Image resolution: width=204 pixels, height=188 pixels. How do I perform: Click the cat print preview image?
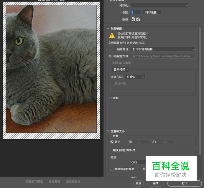pos(51,69)
